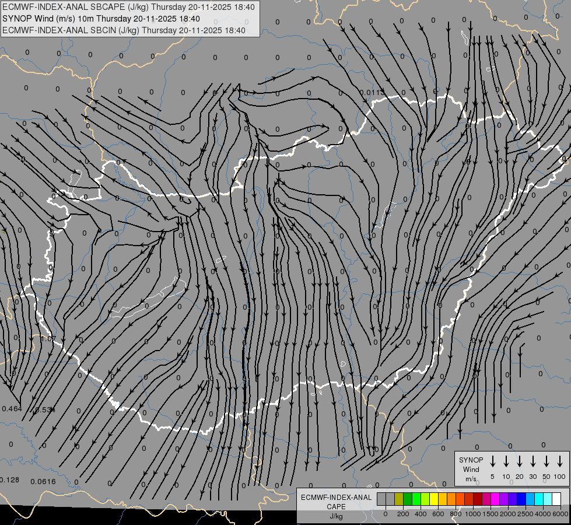This screenshot has width=571, height=525.
Task: Select the dark red CAPE legend swatch
Action: coord(478,499)
